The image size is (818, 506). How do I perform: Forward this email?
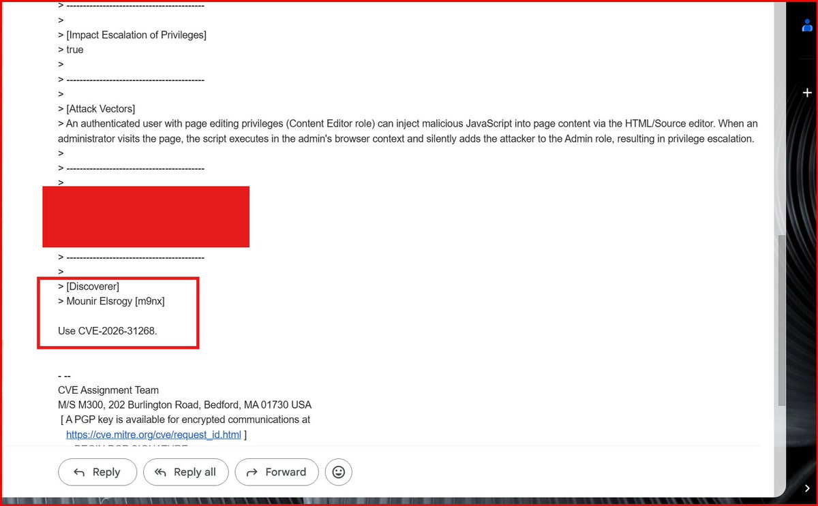click(277, 472)
